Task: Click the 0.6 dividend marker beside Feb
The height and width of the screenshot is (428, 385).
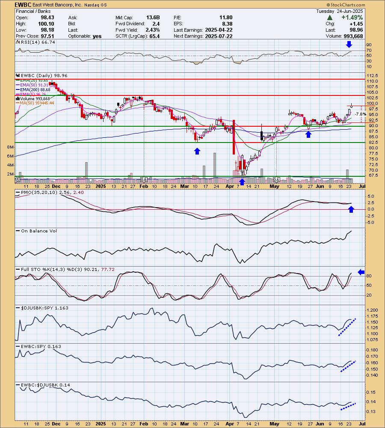Action: click(144, 179)
